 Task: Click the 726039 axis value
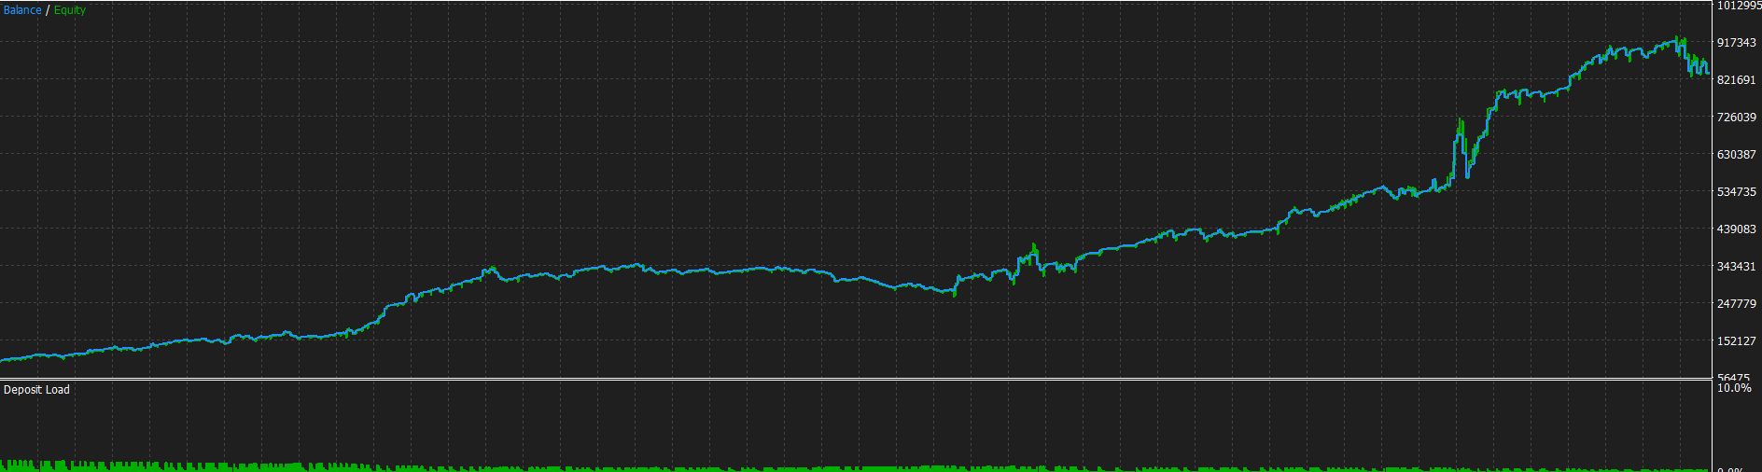click(1737, 118)
